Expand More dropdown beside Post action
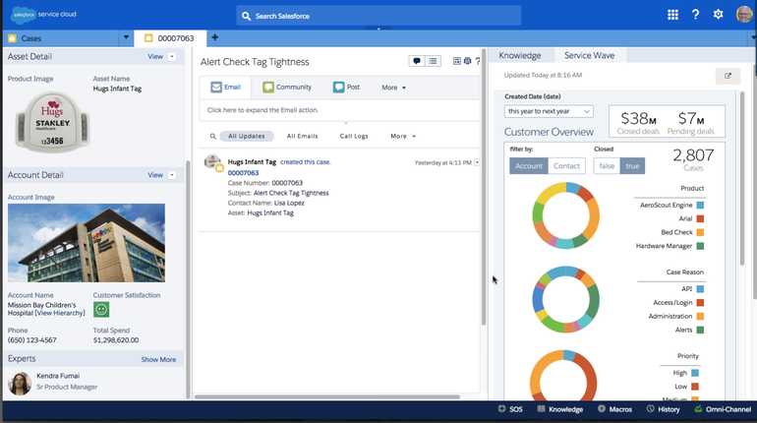The height and width of the screenshot is (423, 757). [393, 88]
